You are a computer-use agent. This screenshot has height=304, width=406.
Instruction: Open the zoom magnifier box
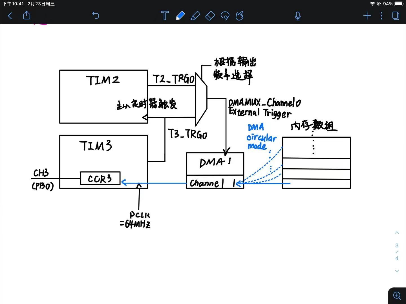point(397,296)
